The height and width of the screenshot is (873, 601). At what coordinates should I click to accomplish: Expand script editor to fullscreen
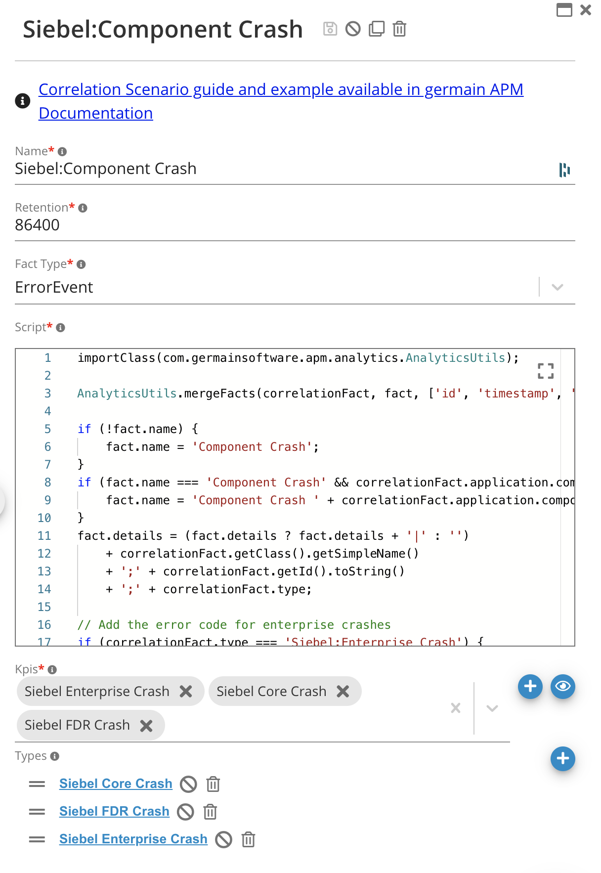pos(546,371)
